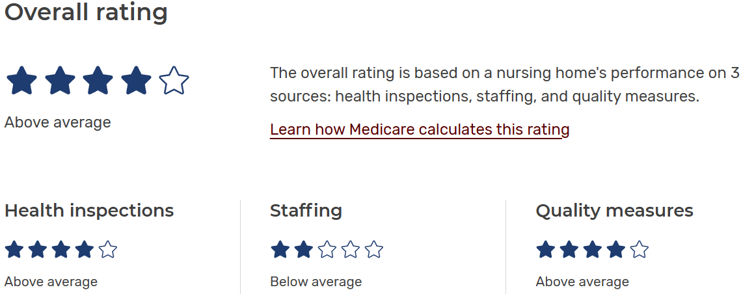Click the empty fifth overall rating star
The width and height of the screenshot is (741, 294).
[x=174, y=81]
